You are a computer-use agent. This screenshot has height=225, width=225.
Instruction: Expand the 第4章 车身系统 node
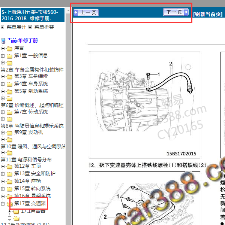coord(3,84)
